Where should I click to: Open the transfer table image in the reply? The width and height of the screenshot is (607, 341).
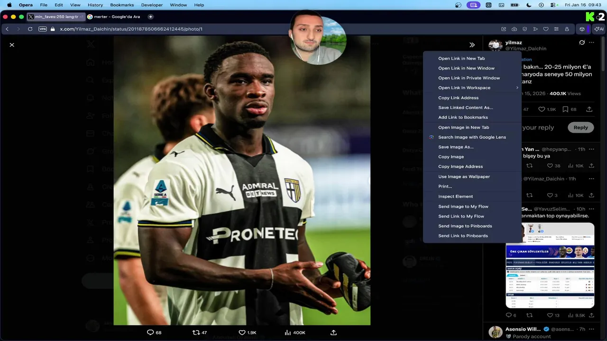coord(550,265)
